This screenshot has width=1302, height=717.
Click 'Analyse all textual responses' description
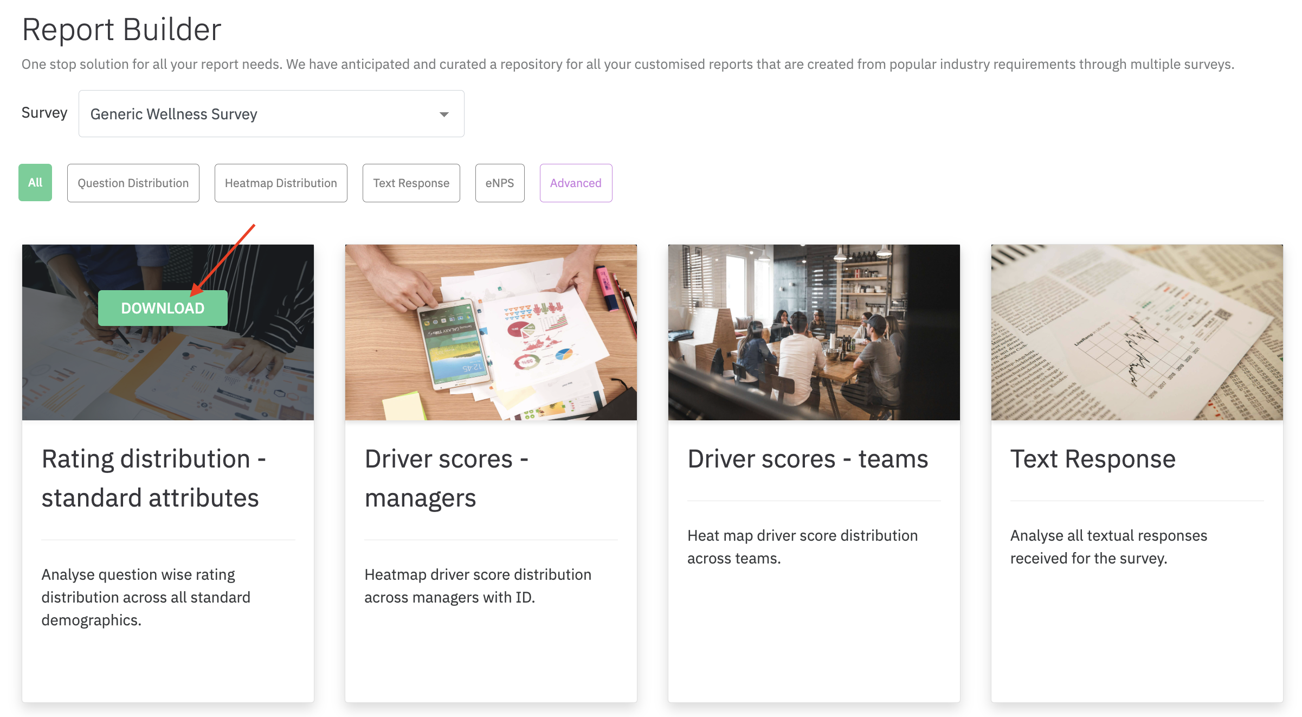[1109, 547]
